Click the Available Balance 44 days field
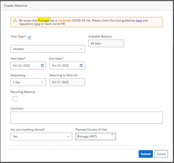The image size is (174, 163). [106, 43]
